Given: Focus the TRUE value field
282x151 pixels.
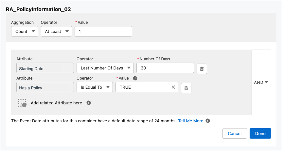Looking at the screenshot, I should 147,87.
